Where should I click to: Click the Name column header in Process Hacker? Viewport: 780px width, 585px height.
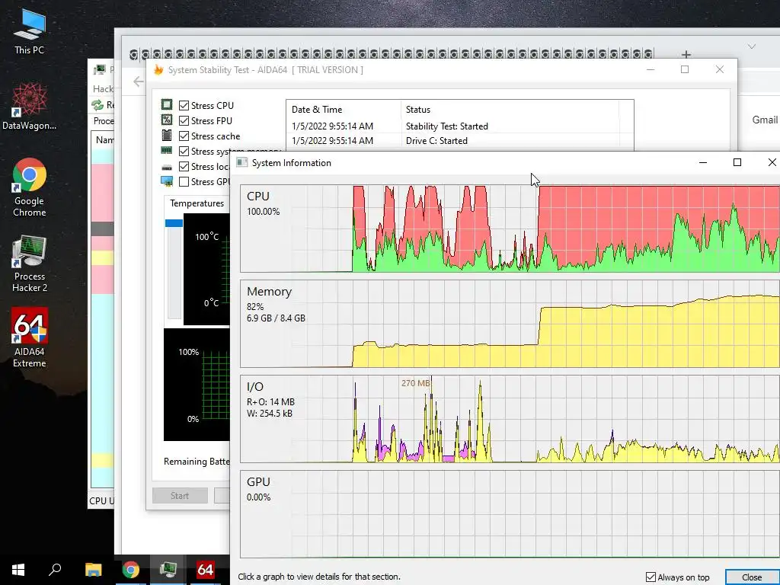coord(104,140)
